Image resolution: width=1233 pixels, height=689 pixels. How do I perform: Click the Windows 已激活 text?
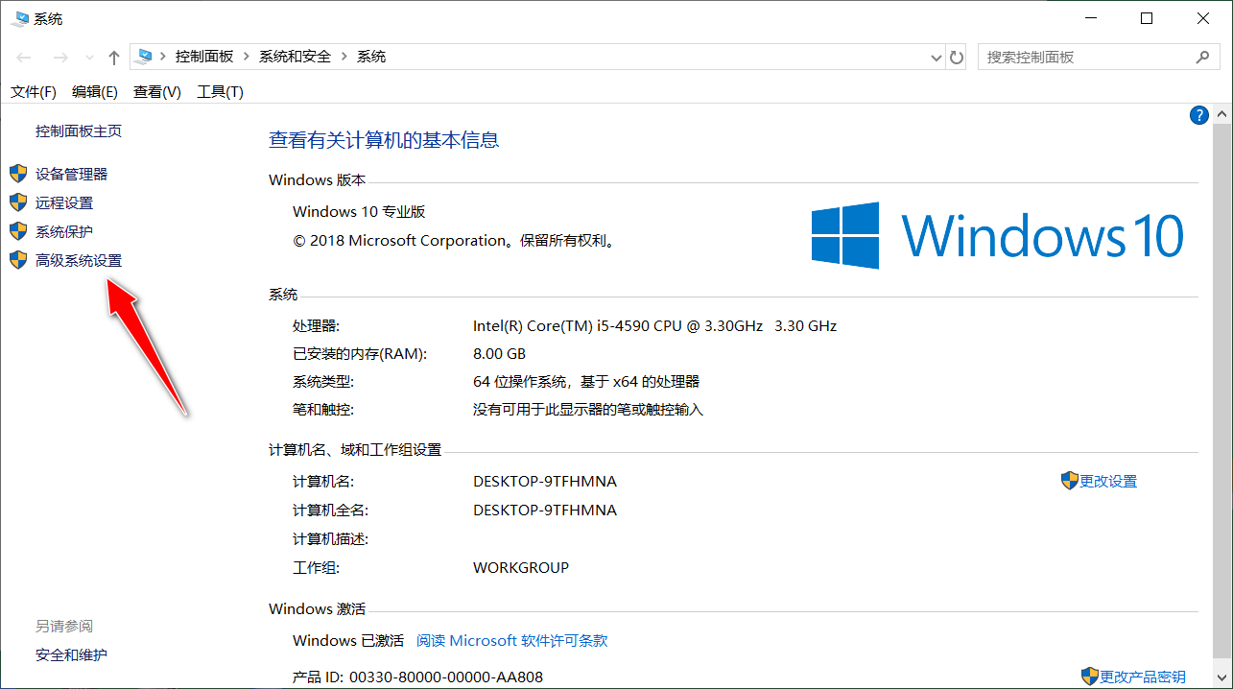click(348, 640)
